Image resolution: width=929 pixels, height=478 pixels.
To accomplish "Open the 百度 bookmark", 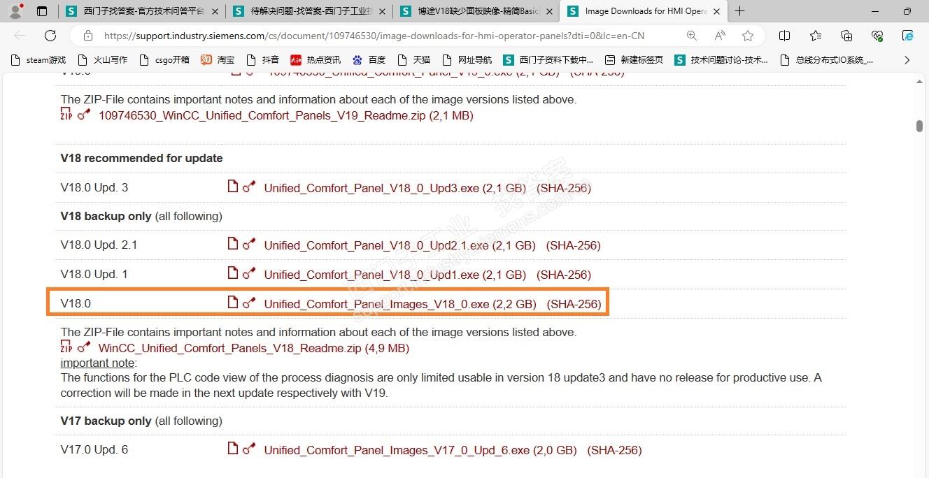I will [369, 60].
